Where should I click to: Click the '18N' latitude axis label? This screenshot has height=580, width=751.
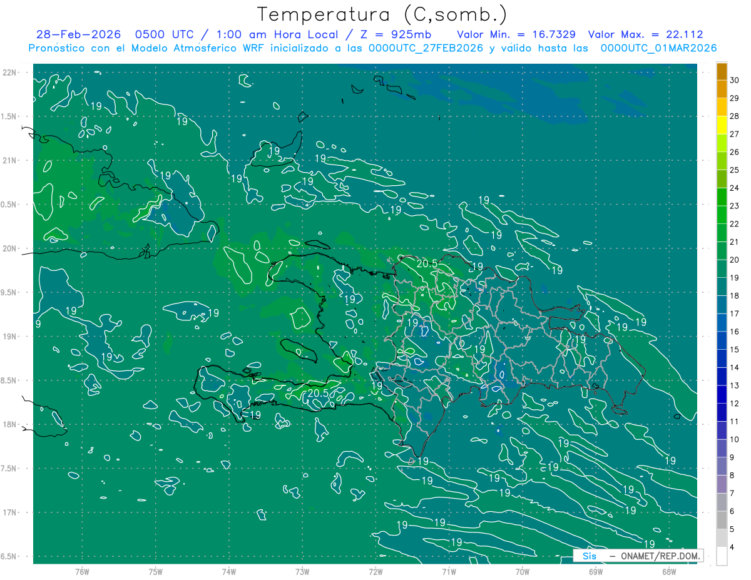pos(11,424)
